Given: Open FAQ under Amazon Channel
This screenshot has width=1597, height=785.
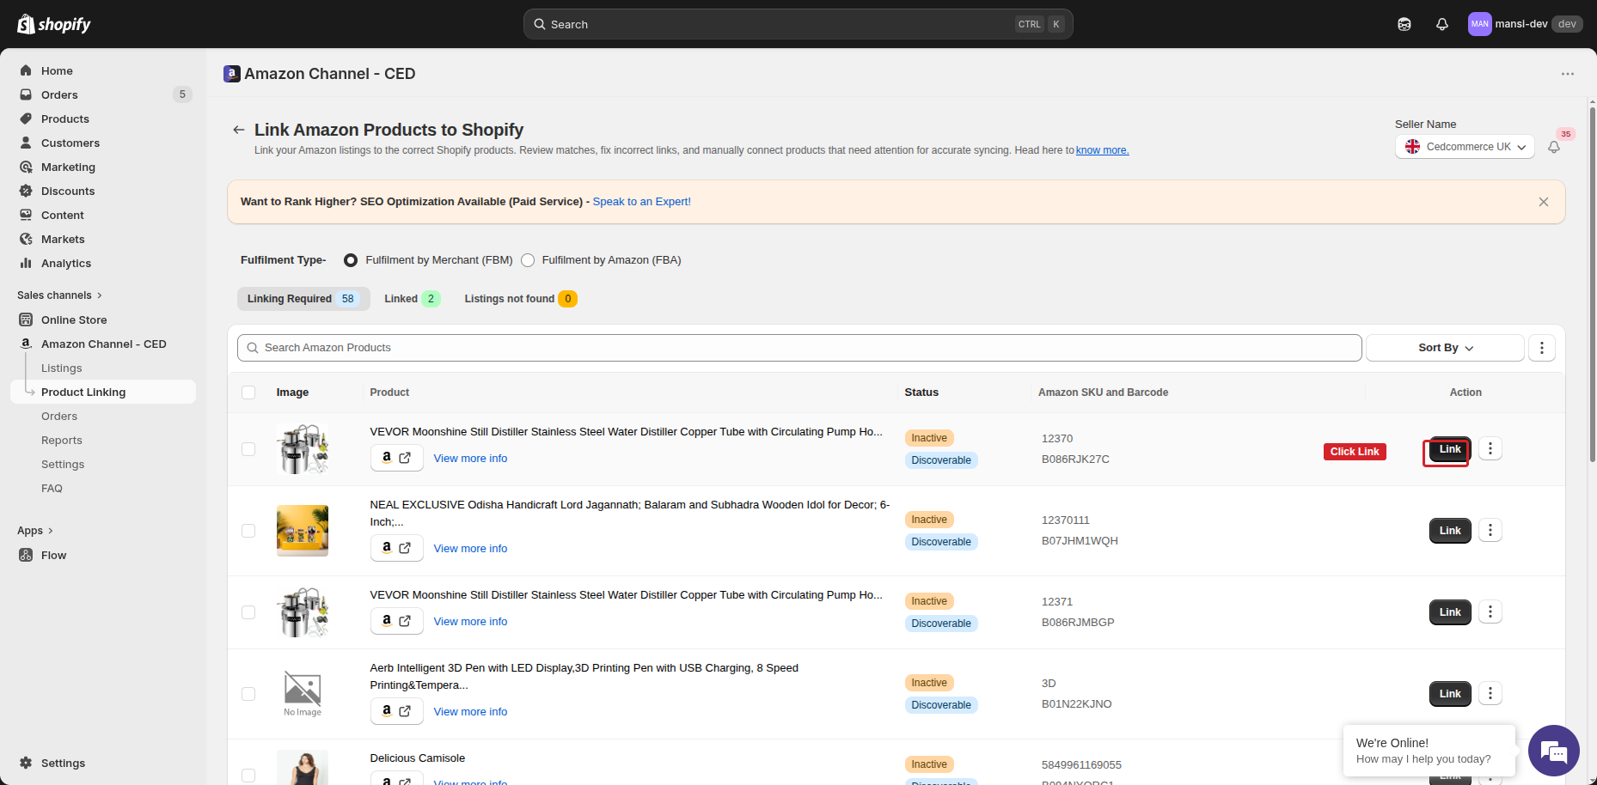Looking at the screenshot, I should pos(52,488).
